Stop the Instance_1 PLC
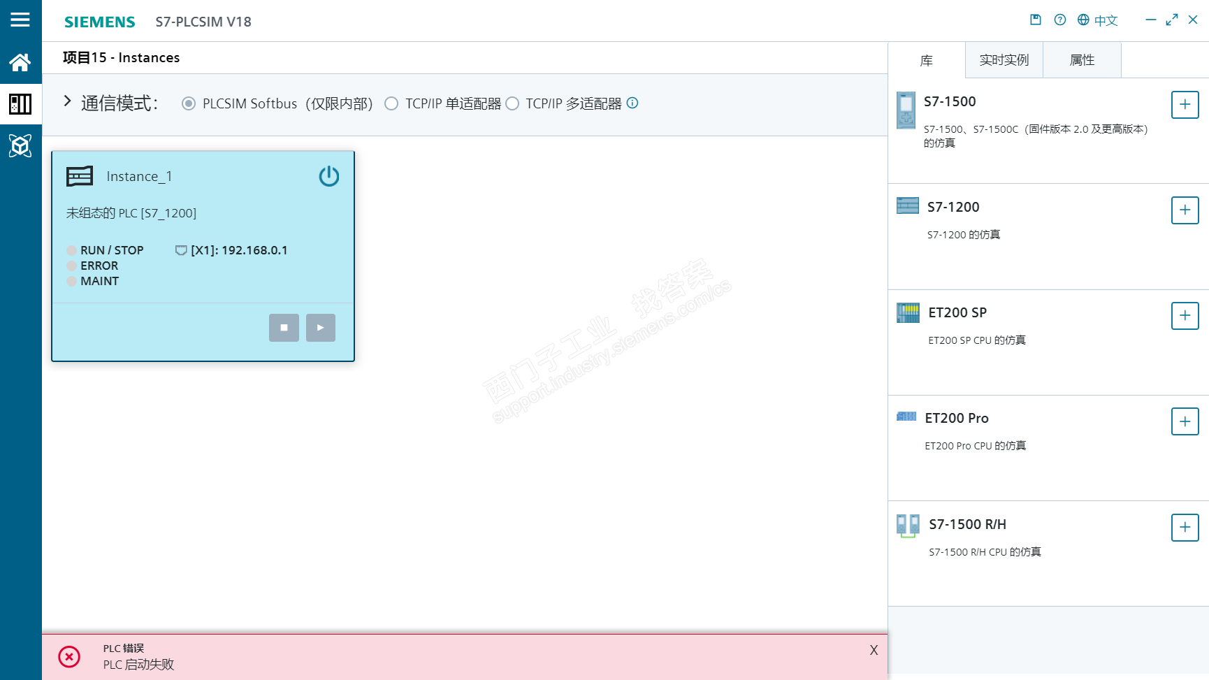Screen dimensions: 1209x680 [x=284, y=328]
